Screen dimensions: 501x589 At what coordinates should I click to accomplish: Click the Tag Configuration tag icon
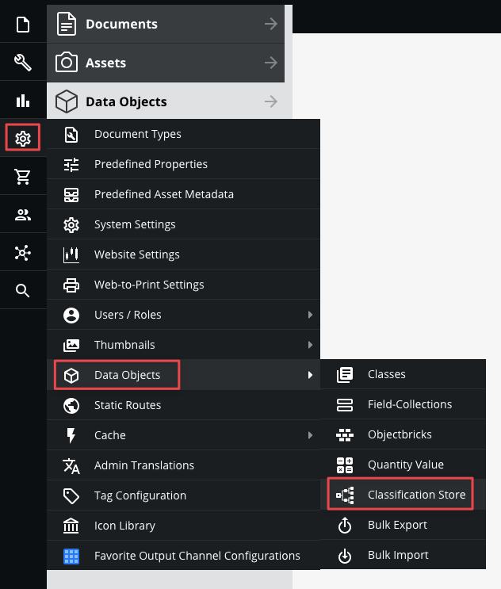pos(71,495)
